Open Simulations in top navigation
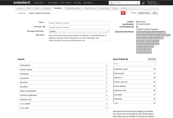Screen dimensions: 173x118 click(88, 3)
